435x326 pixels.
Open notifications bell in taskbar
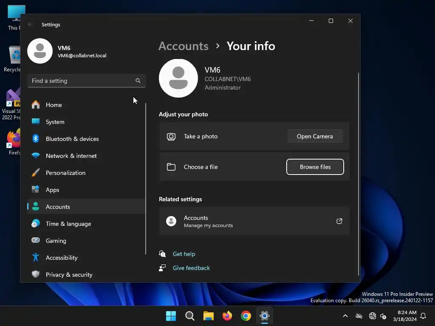424,316
